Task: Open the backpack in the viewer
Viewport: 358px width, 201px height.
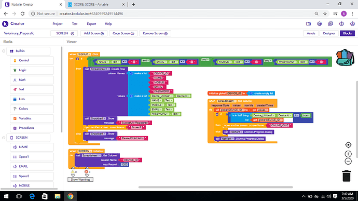Action: click(x=345, y=58)
